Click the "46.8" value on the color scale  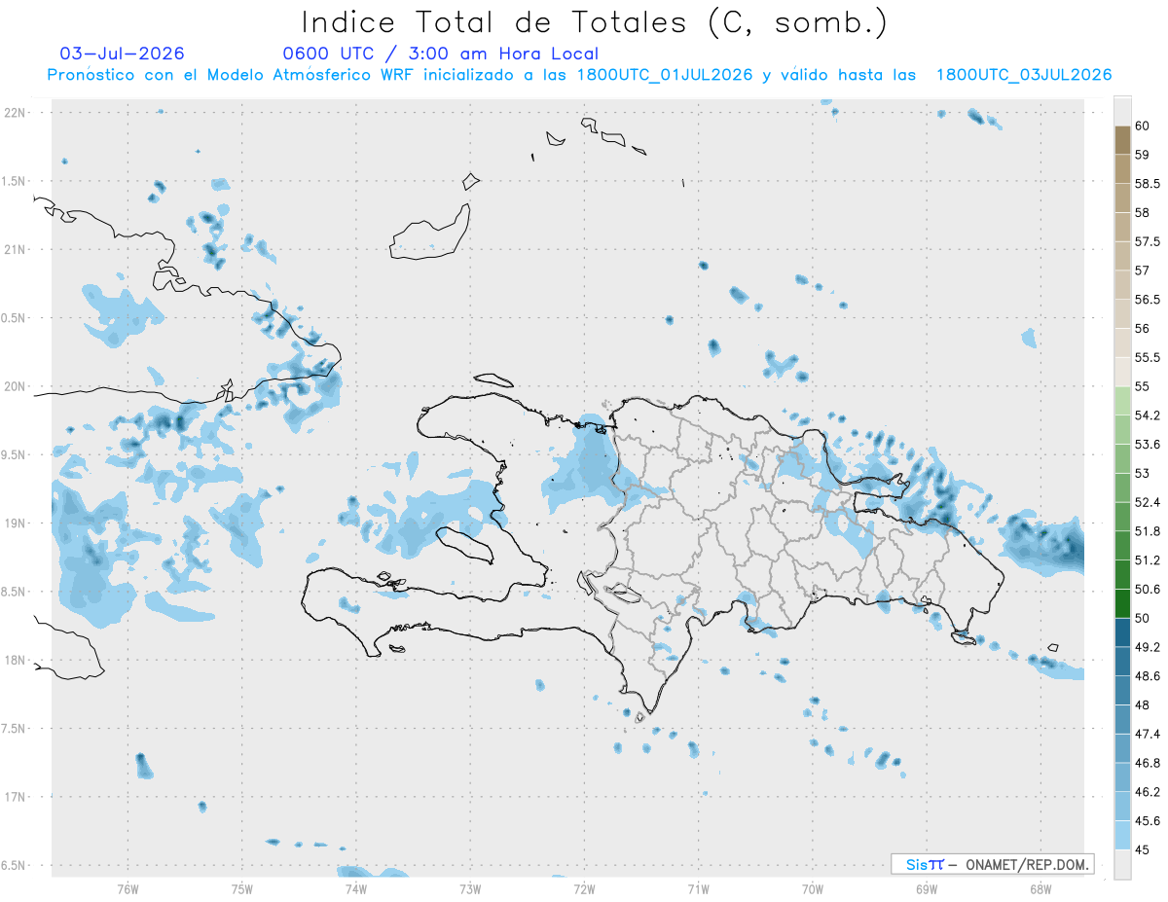click(1149, 763)
